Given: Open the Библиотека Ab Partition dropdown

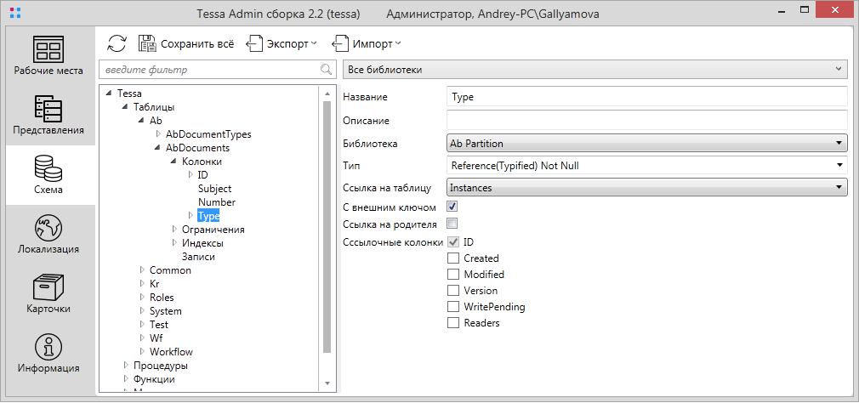Looking at the screenshot, I should 647,144.
